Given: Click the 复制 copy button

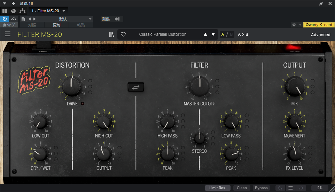Looking at the screenshot, I should (57, 25).
